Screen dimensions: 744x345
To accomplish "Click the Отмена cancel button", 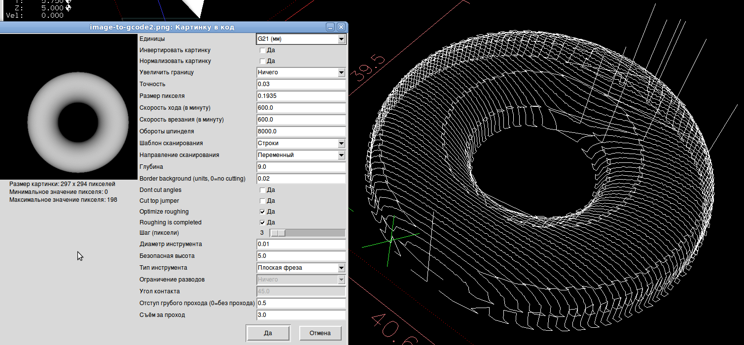I will (x=320, y=333).
